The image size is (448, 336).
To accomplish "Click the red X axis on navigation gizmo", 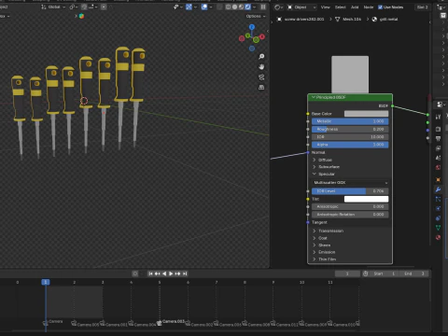I will tap(262, 36).
